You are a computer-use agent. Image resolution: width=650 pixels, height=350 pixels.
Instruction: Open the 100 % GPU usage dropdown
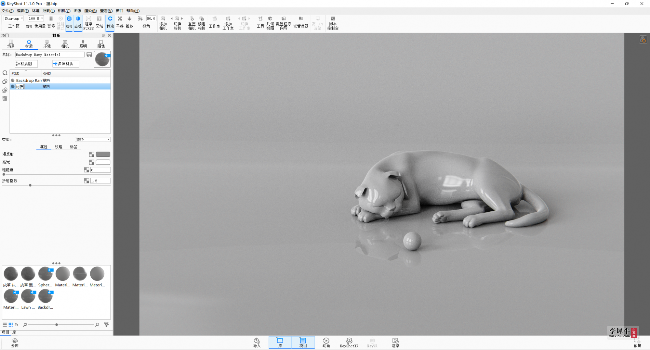[x=36, y=19]
